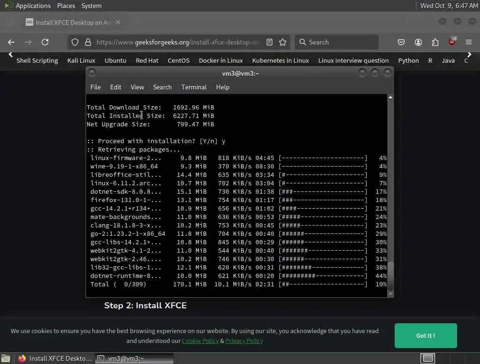The width and height of the screenshot is (480, 364).
Task: Open the Red Hat category link
Action: (x=147, y=60)
